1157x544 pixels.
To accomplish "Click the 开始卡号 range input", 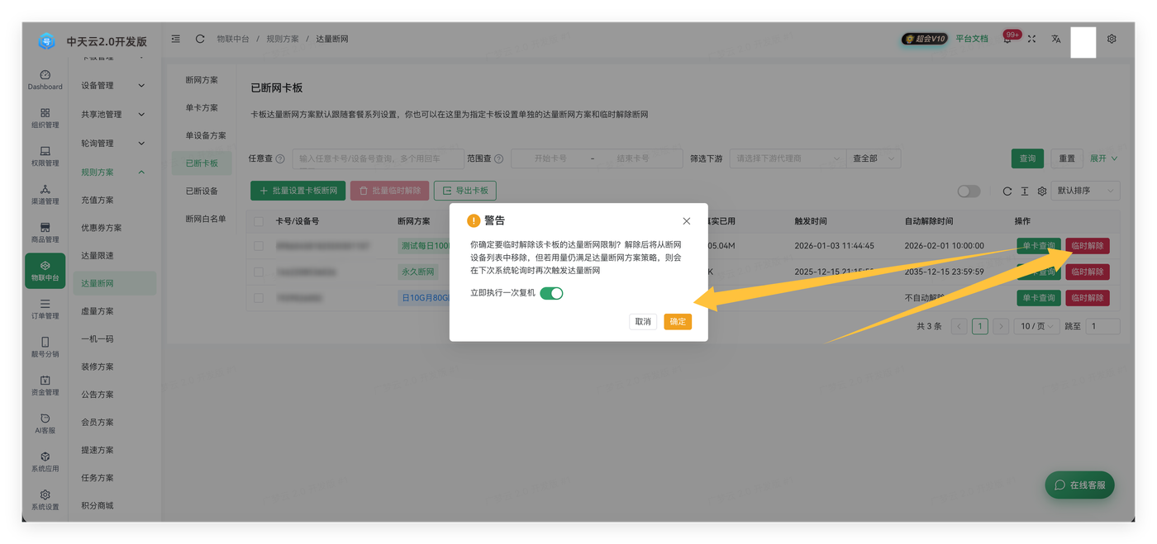I will [x=550, y=158].
